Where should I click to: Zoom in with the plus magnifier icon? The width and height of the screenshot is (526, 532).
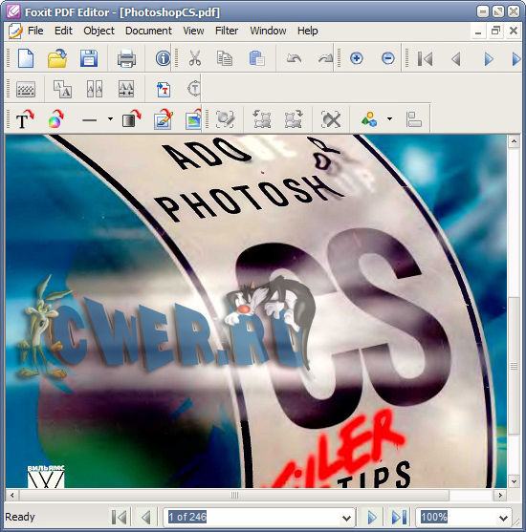pos(356,58)
